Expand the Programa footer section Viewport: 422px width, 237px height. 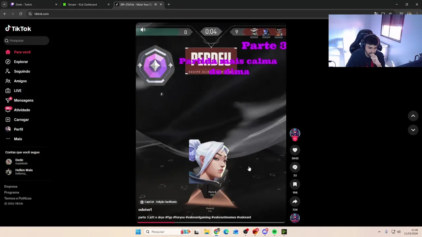click(12, 193)
